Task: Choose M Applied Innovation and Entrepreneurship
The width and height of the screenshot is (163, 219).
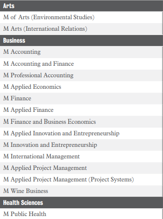Action: [81, 133]
